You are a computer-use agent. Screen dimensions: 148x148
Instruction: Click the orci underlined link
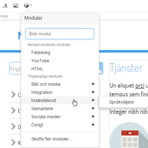coord(140,86)
